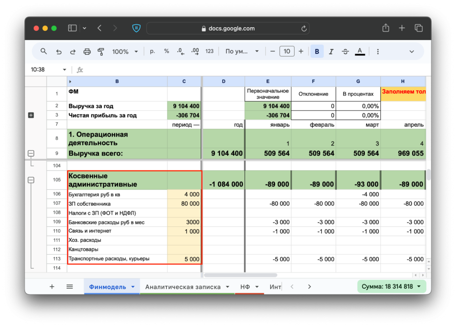Click the decrease decimal places icon

pyautogui.click(x=180, y=51)
